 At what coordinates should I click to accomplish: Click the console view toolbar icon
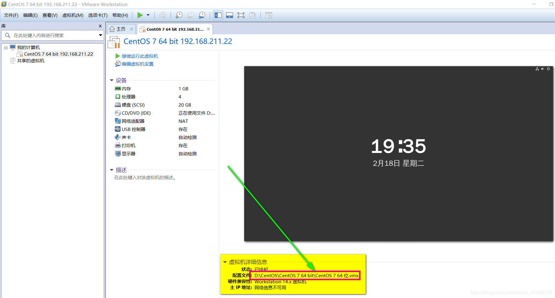coord(269,15)
